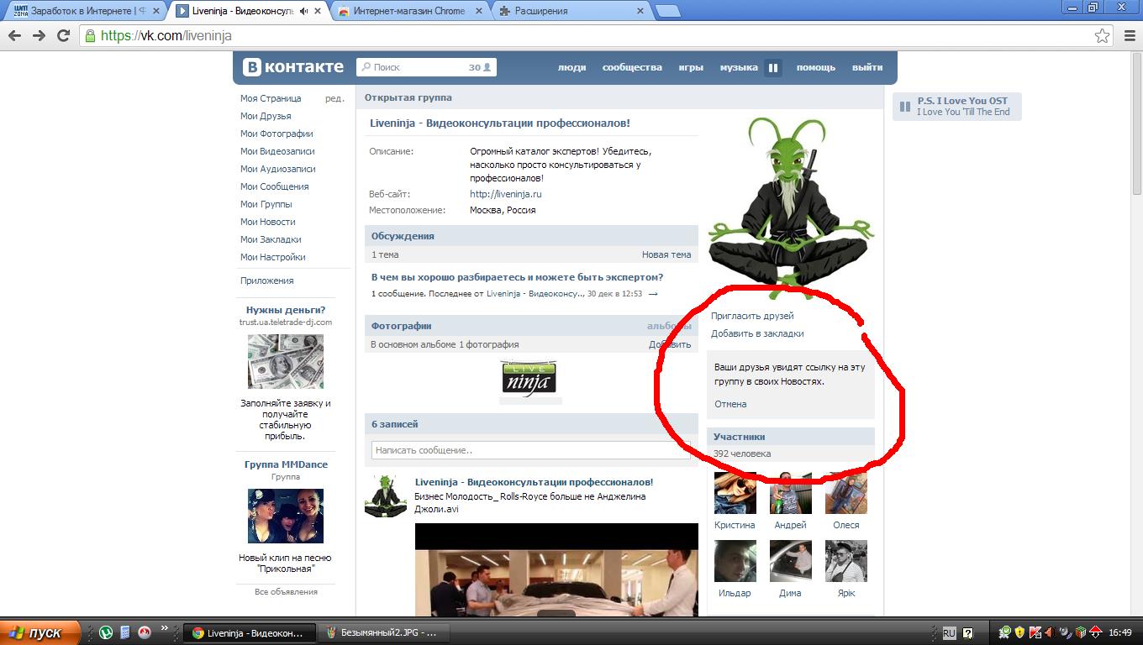Open Мои Видеозаписи
This screenshot has width=1143, height=645.
(x=277, y=151)
